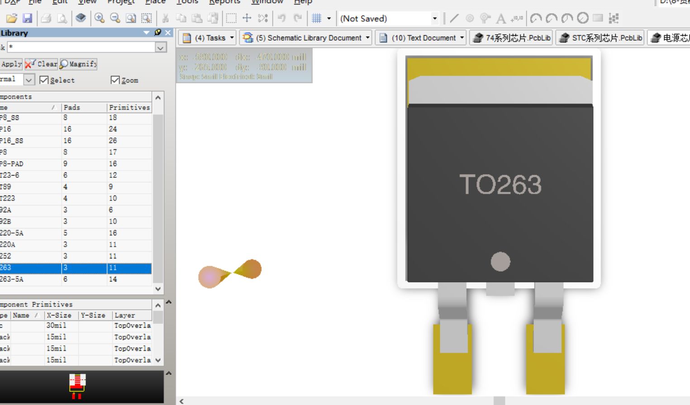The image size is (690, 405).
Task: Cut the selection with the scissors icon
Action: [166, 18]
